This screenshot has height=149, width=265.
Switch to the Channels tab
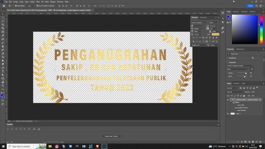pos(236,84)
